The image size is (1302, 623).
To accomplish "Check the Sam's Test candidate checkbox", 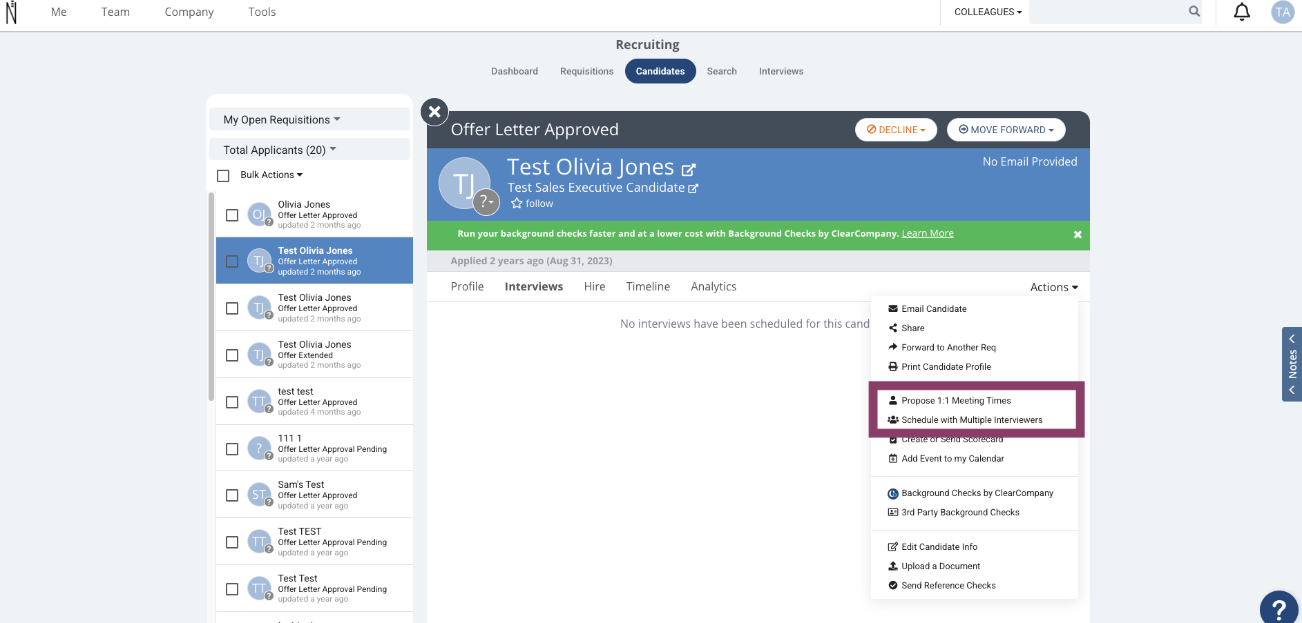I will [x=232, y=495].
